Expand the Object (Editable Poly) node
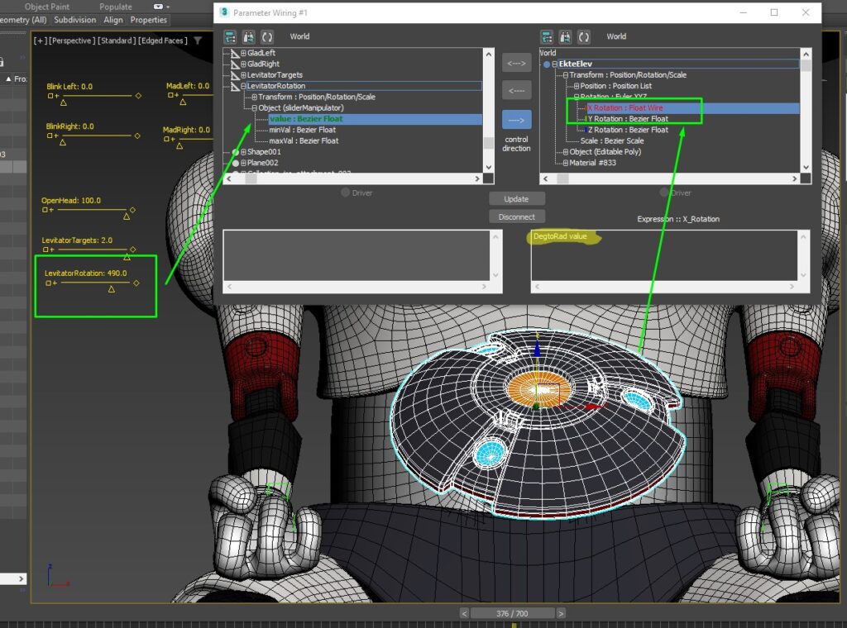This screenshot has height=628, width=847. point(565,152)
